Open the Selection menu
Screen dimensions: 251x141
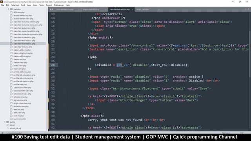[15, 5]
